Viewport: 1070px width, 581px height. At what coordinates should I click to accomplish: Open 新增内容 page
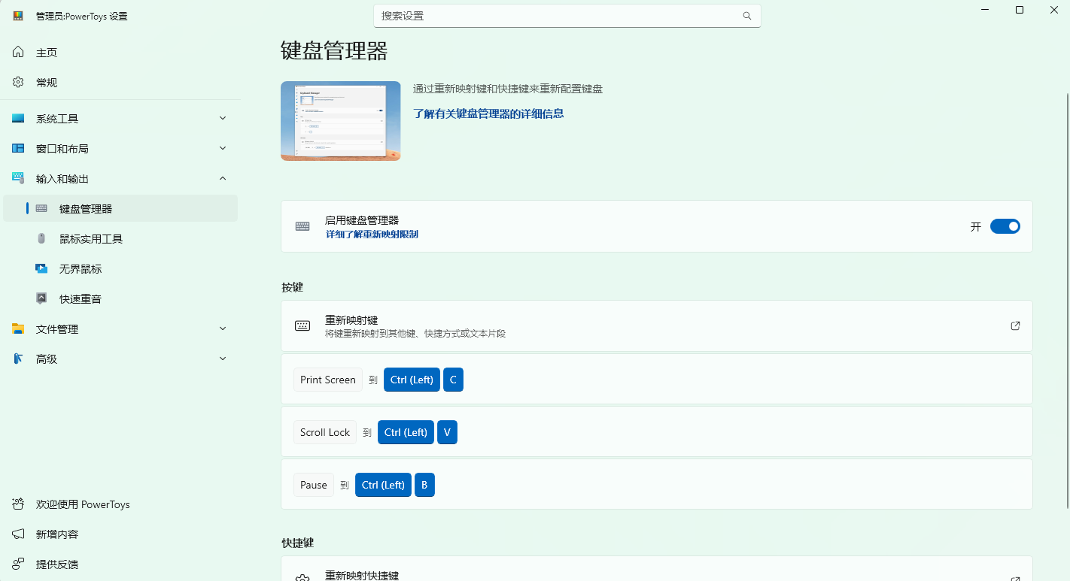click(x=120, y=534)
